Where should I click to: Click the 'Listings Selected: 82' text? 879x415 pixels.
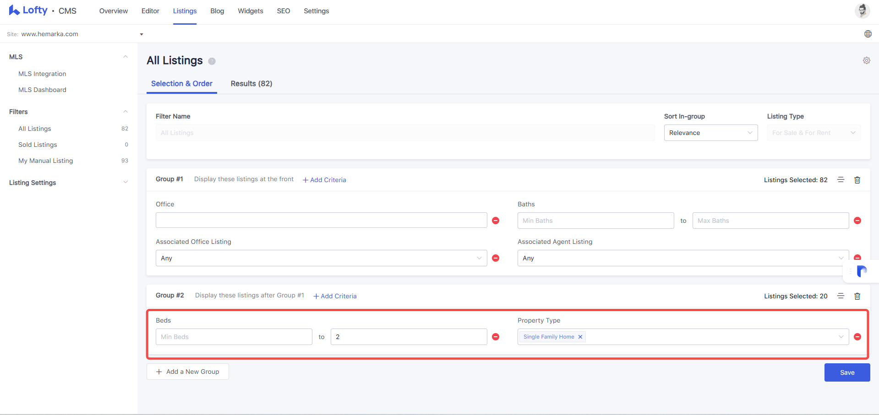796,180
